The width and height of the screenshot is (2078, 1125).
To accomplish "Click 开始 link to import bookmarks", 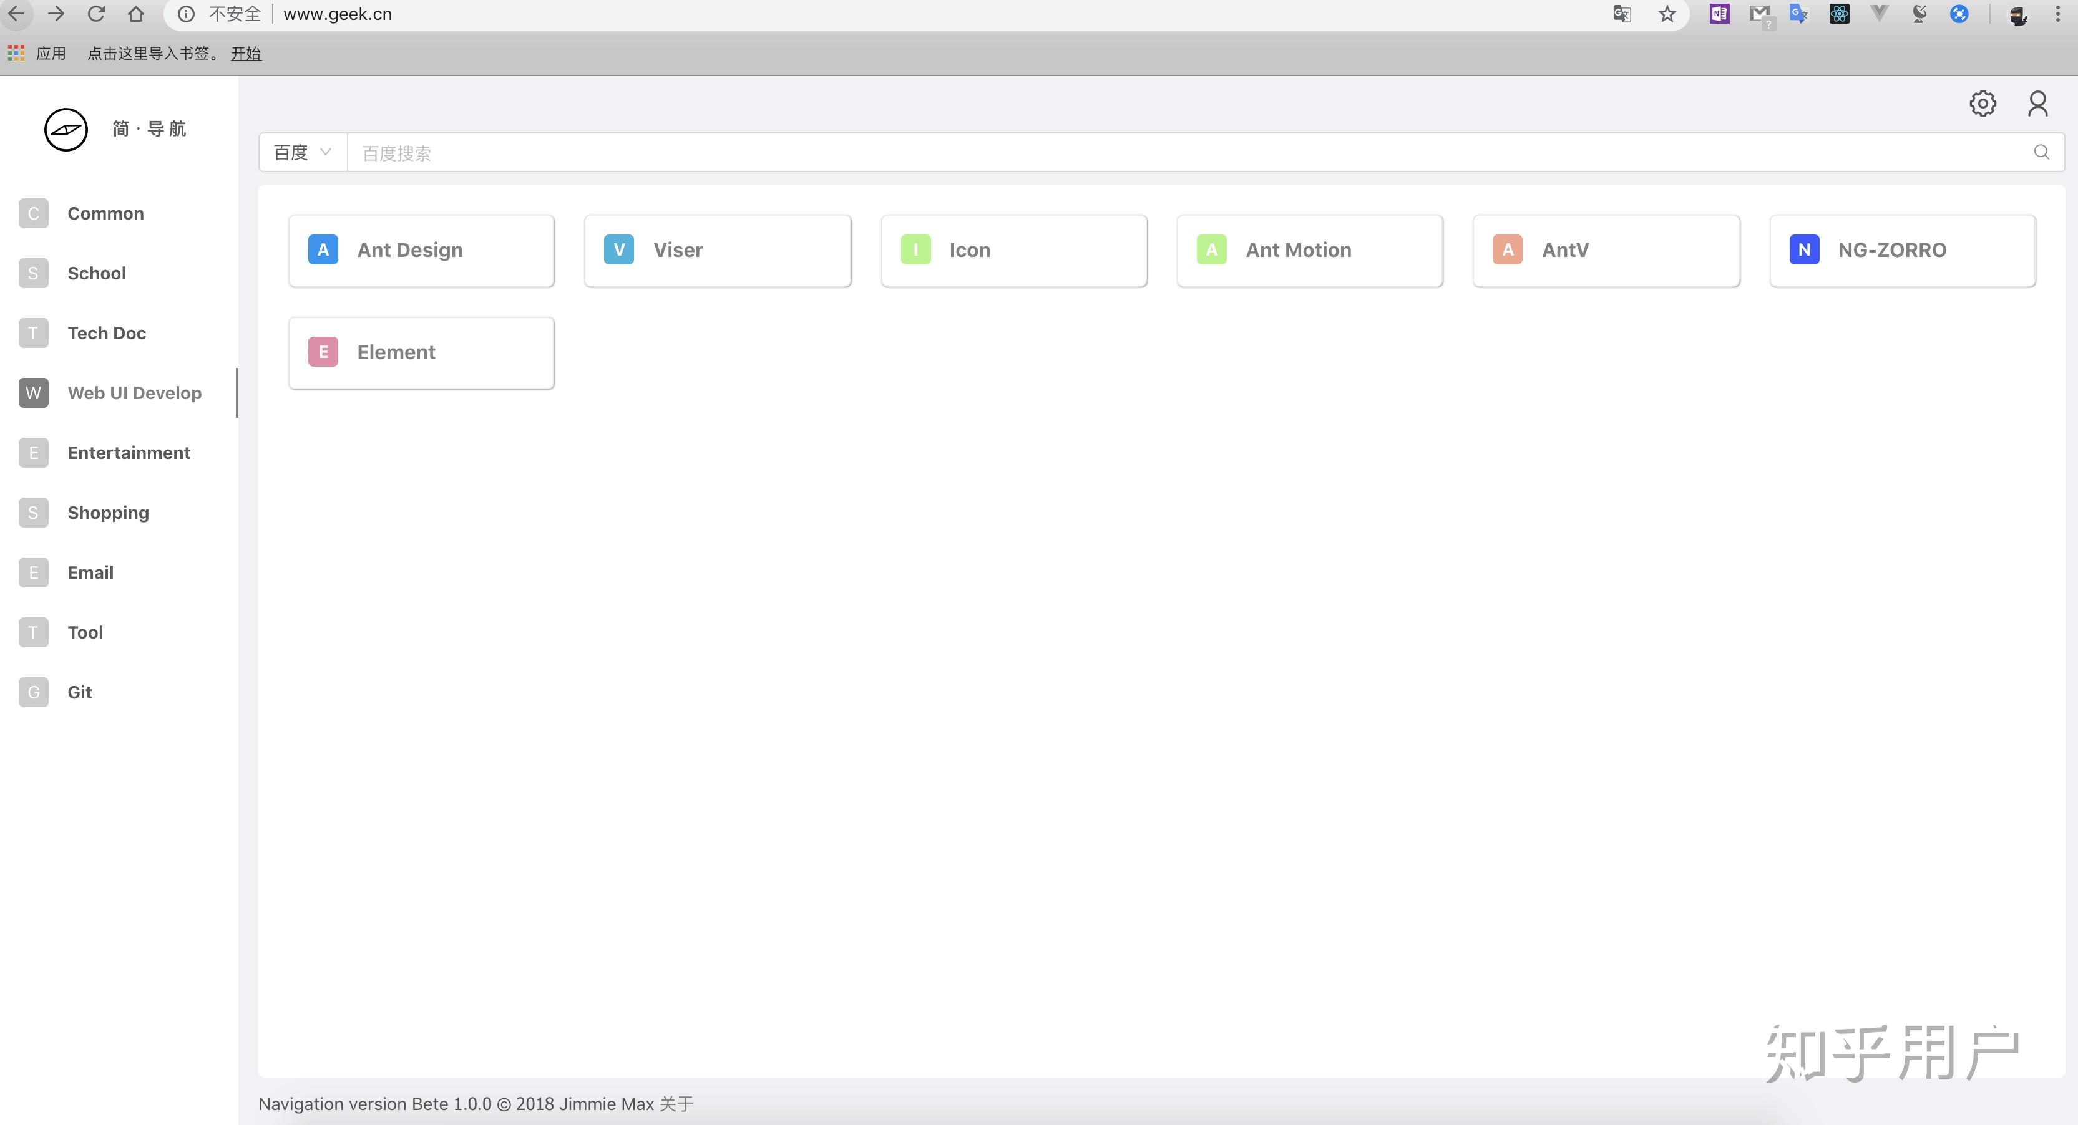I will pyautogui.click(x=246, y=54).
